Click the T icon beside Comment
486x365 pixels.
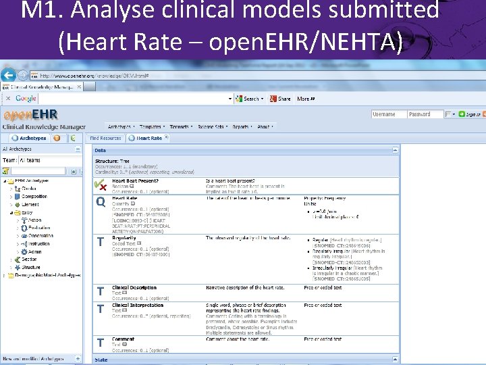(x=101, y=343)
